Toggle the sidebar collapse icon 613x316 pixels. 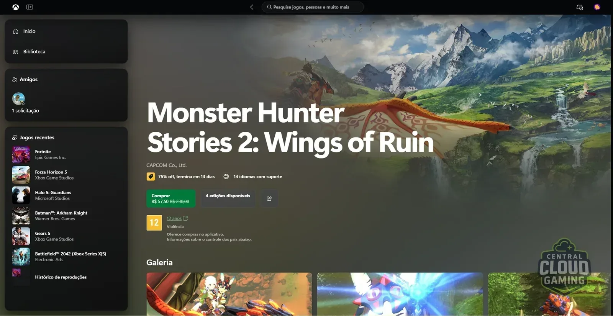pos(30,7)
